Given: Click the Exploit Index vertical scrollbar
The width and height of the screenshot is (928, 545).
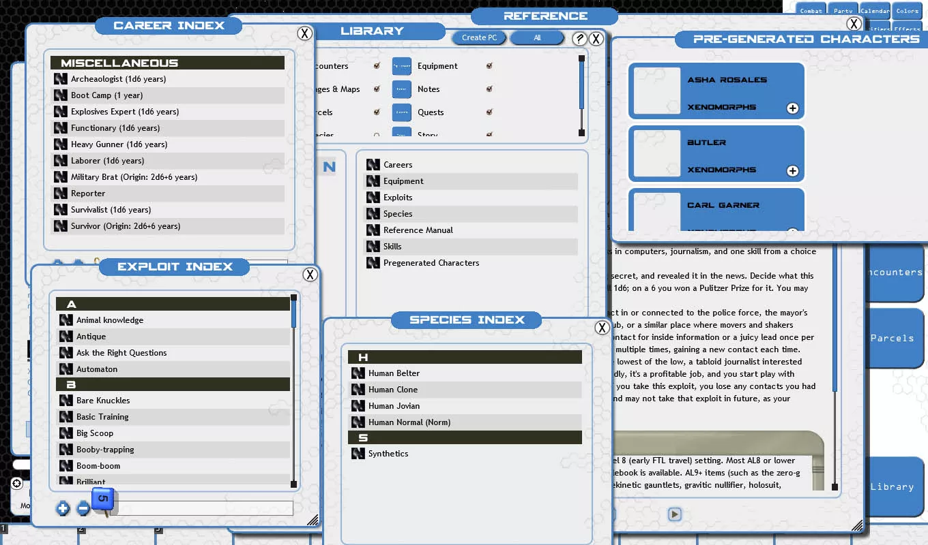Looking at the screenshot, I should 293,391.
